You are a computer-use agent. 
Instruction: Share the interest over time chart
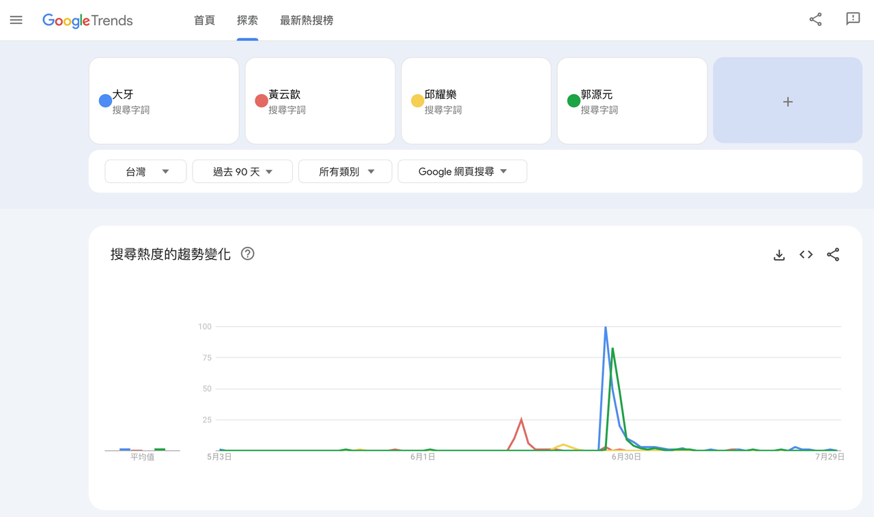pos(833,254)
